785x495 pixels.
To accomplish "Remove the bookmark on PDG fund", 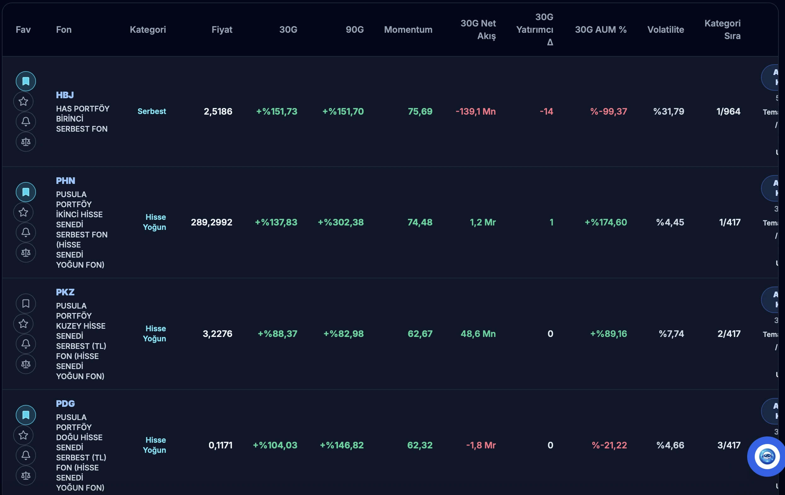I will (x=26, y=415).
